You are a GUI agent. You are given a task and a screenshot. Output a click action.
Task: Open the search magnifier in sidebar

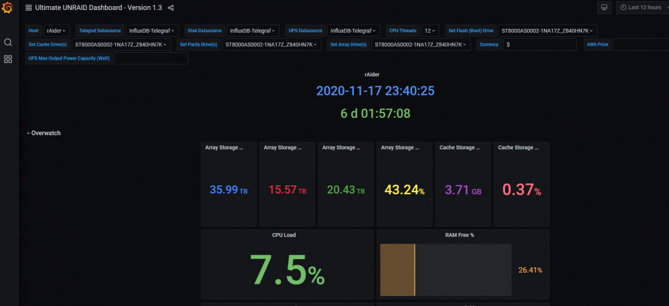(7, 42)
